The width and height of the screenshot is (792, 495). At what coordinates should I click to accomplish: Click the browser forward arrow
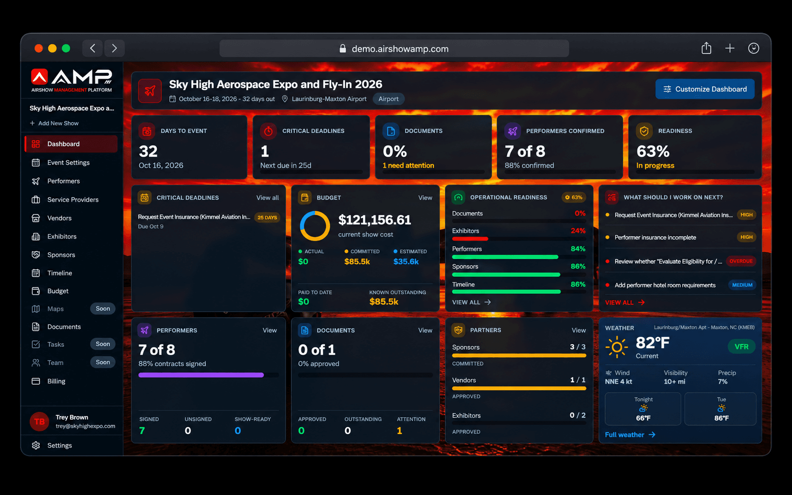[114, 48]
